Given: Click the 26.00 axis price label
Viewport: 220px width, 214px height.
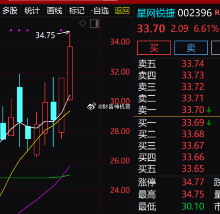Looking at the screenshot, I should pyautogui.click(x=120, y=161).
